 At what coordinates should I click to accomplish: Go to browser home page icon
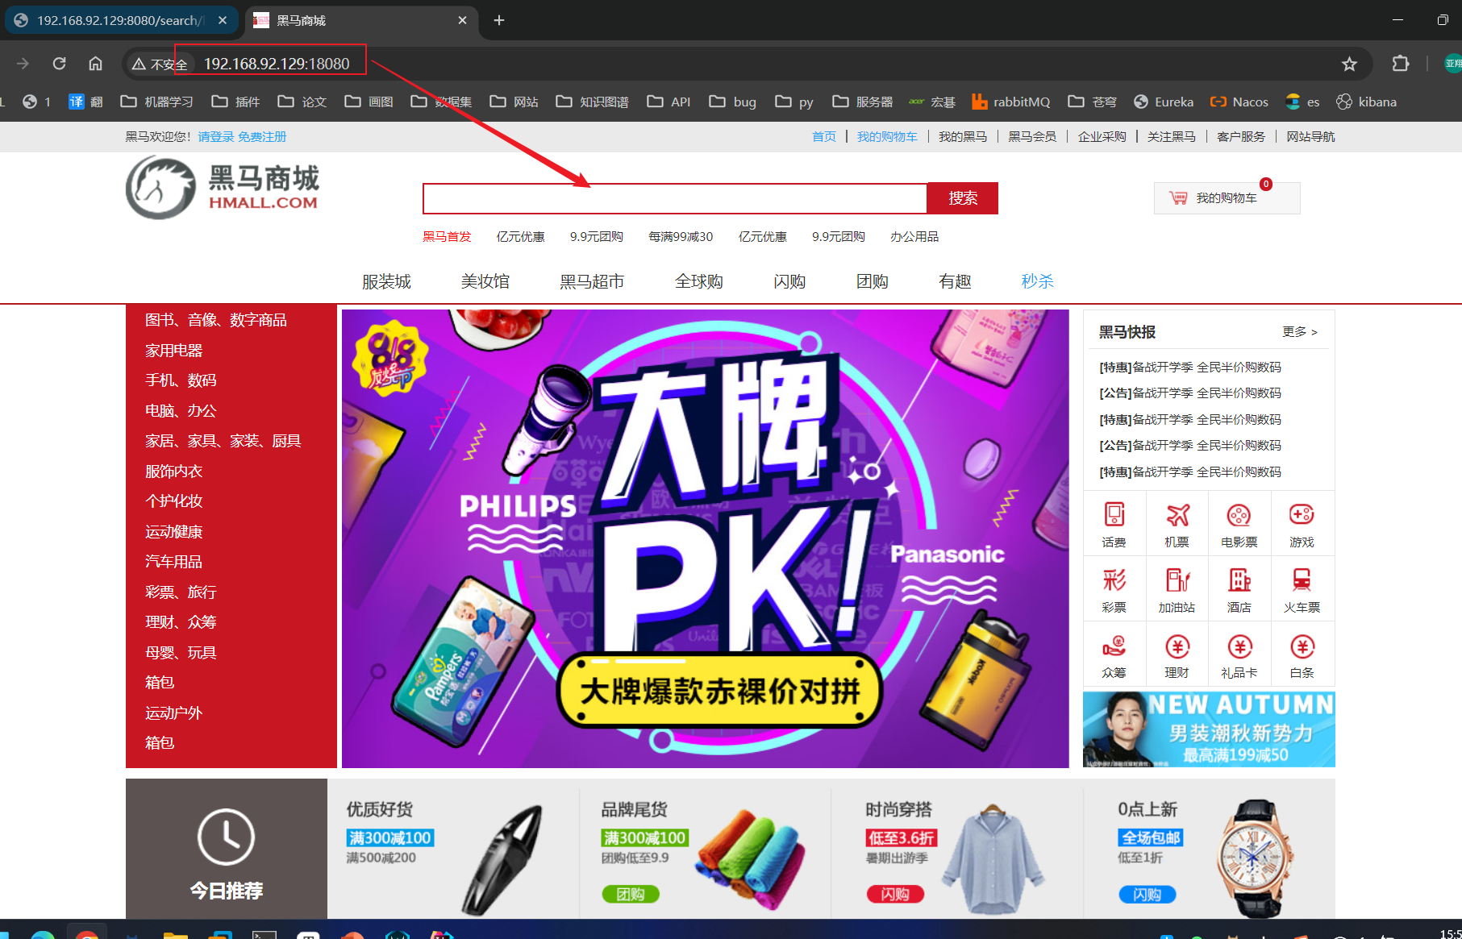coord(95,63)
